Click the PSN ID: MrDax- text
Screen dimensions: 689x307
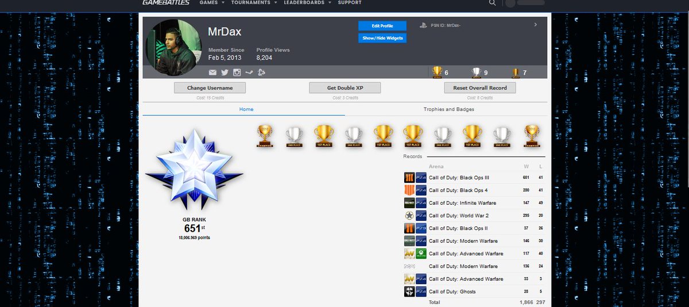(446, 25)
